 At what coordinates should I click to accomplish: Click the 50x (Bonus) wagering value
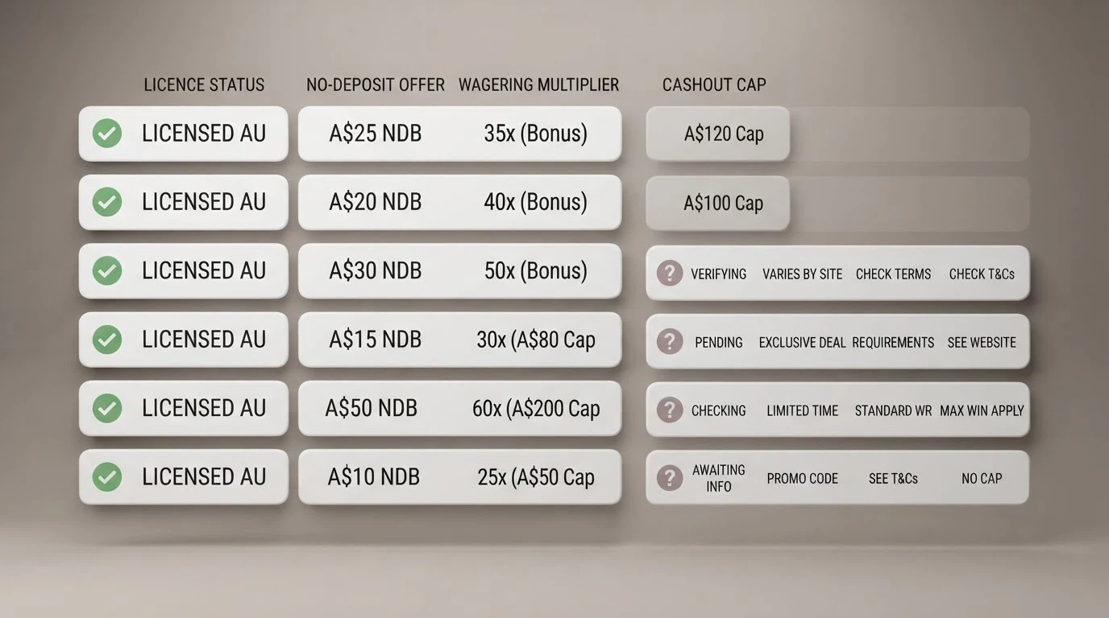(536, 271)
